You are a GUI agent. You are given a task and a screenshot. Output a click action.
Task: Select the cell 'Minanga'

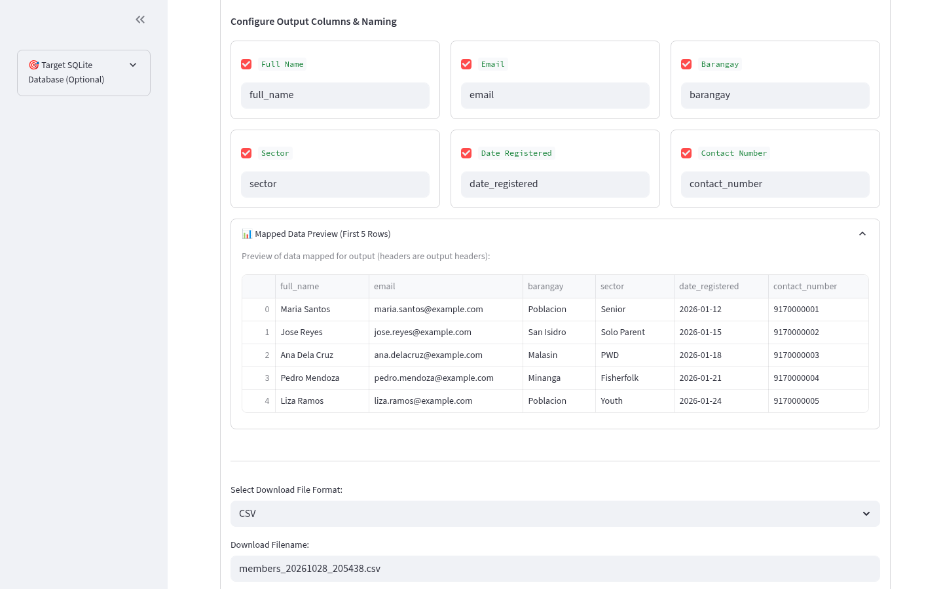pos(559,378)
